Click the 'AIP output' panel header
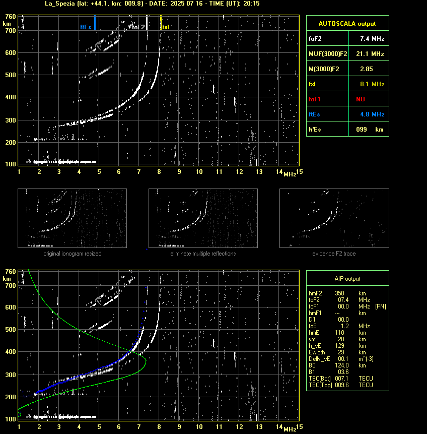 pyautogui.click(x=347, y=279)
